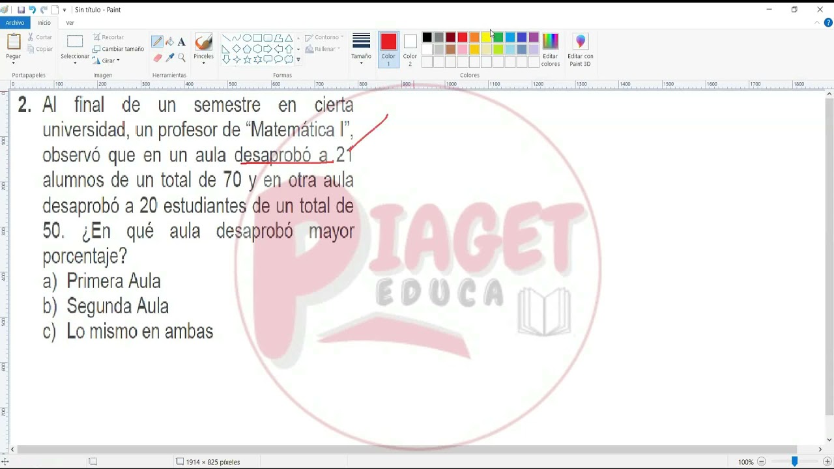Open the Editar colores dialog
Image resolution: width=834 pixels, height=469 pixels.
coord(551,50)
